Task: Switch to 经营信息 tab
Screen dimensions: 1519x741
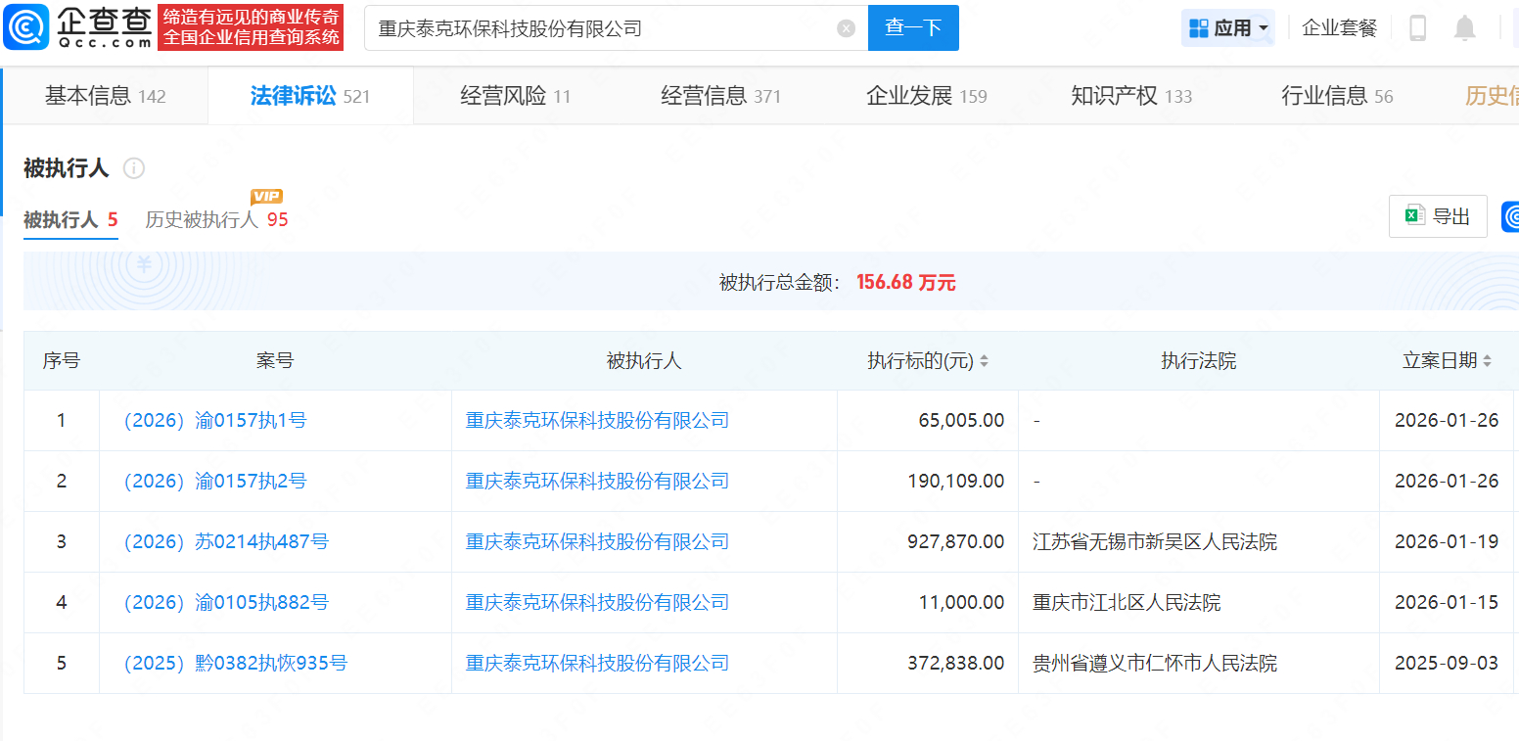Action: pyautogui.click(x=721, y=96)
